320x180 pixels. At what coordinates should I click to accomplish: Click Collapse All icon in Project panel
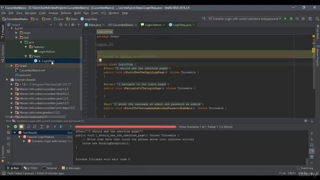[x=65, y=25]
